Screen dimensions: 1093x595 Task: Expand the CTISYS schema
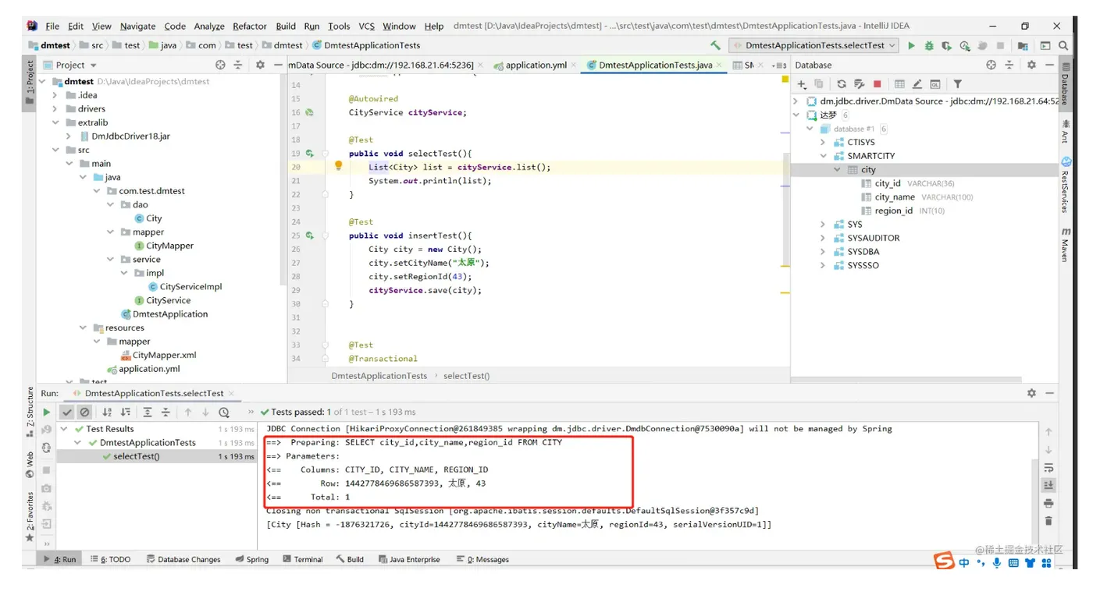823,143
